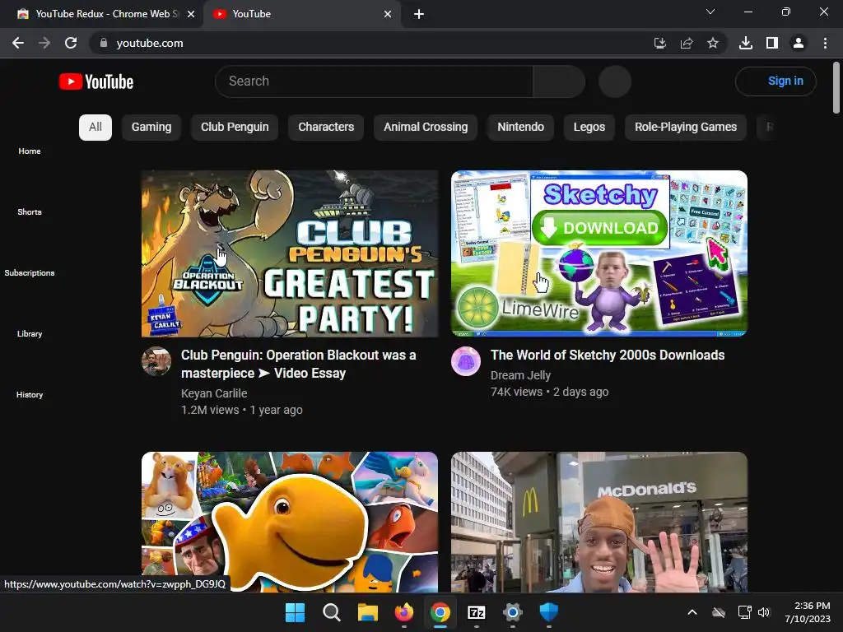The height and width of the screenshot is (632, 843).
Task: Open Shorts in the sidebar
Action: (x=30, y=211)
